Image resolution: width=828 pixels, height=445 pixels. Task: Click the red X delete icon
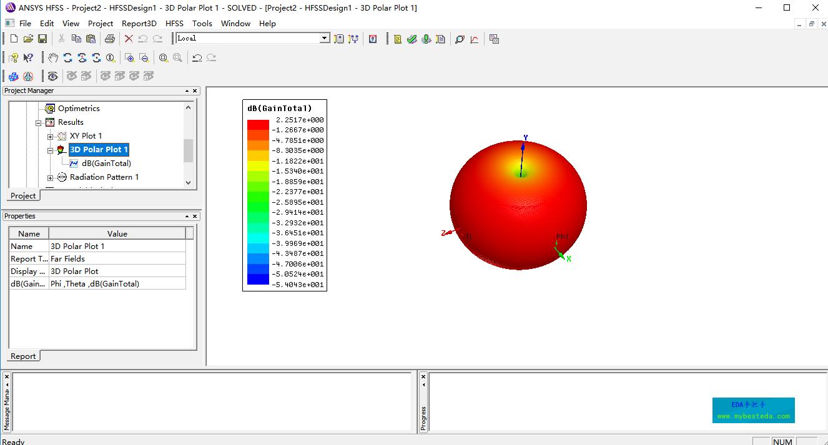click(x=129, y=39)
